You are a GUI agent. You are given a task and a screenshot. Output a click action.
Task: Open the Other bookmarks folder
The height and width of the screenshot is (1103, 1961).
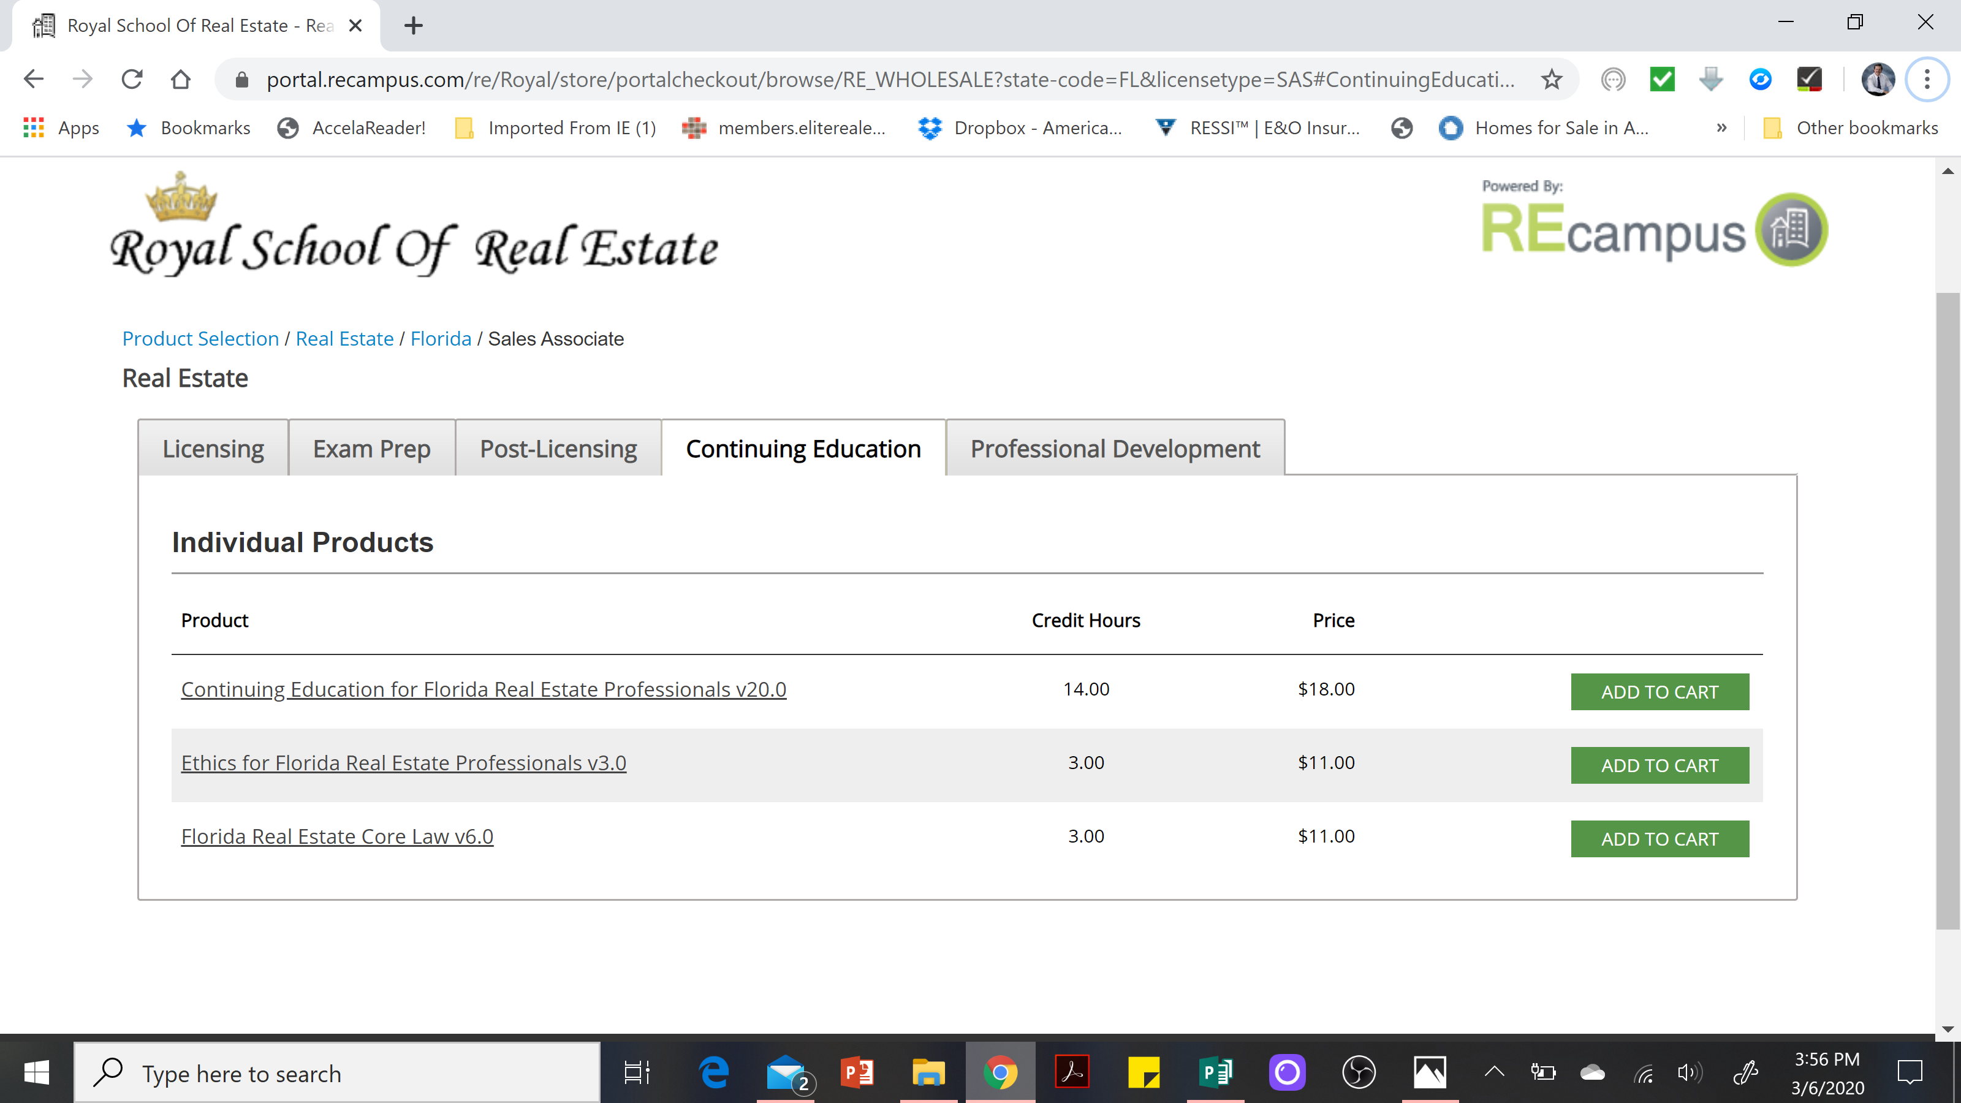(x=1851, y=128)
